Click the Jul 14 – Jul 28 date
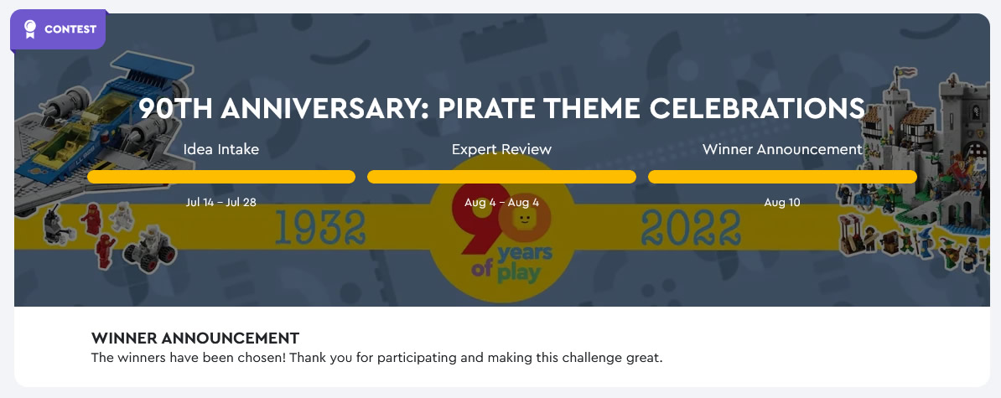The image size is (1001, 398). [x=220, y=203]
